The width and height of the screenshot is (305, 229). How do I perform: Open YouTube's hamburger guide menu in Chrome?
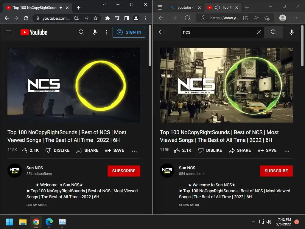click(9, 32)
